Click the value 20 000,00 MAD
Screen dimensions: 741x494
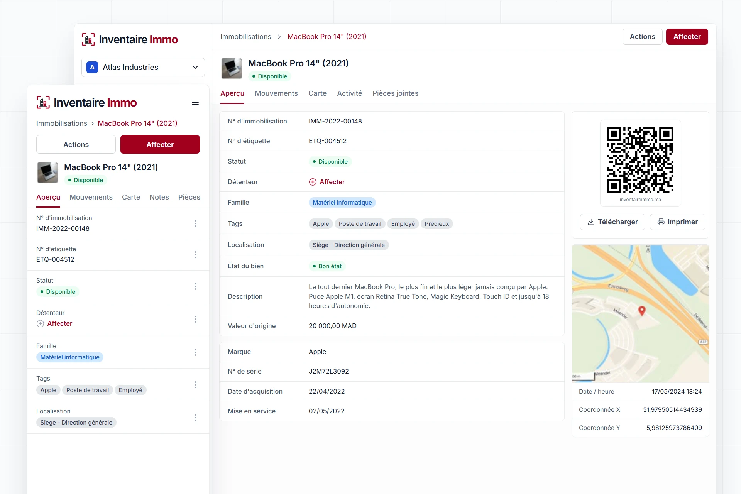pos(333,326)
